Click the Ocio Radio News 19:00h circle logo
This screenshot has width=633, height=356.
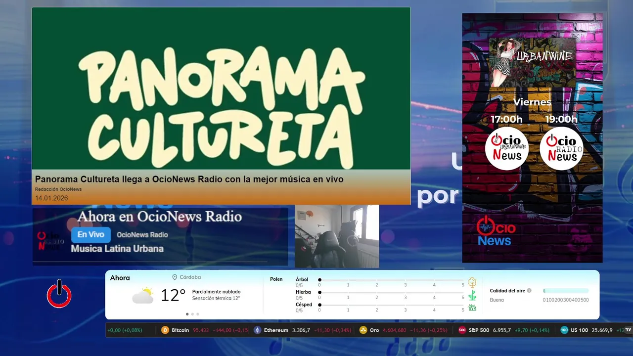(561, 148)
